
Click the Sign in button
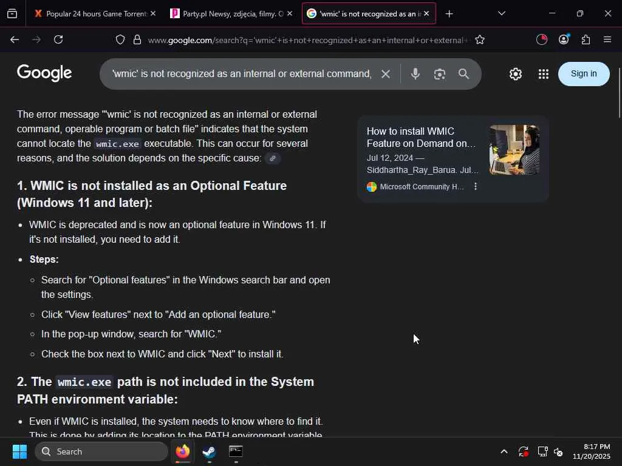584,73
